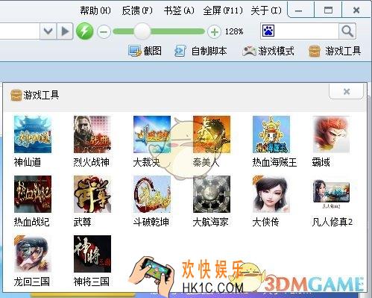The image size is (372, 298).
Task: Click the 大侠传 game icon
Action: [x=271, y=194]
